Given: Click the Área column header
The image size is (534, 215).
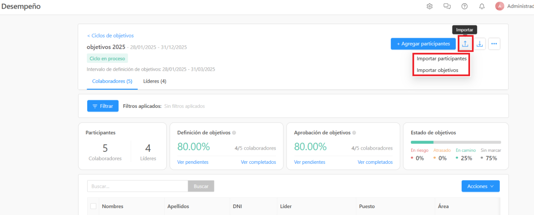Looking at the screenshot, I should coord(443,206).
